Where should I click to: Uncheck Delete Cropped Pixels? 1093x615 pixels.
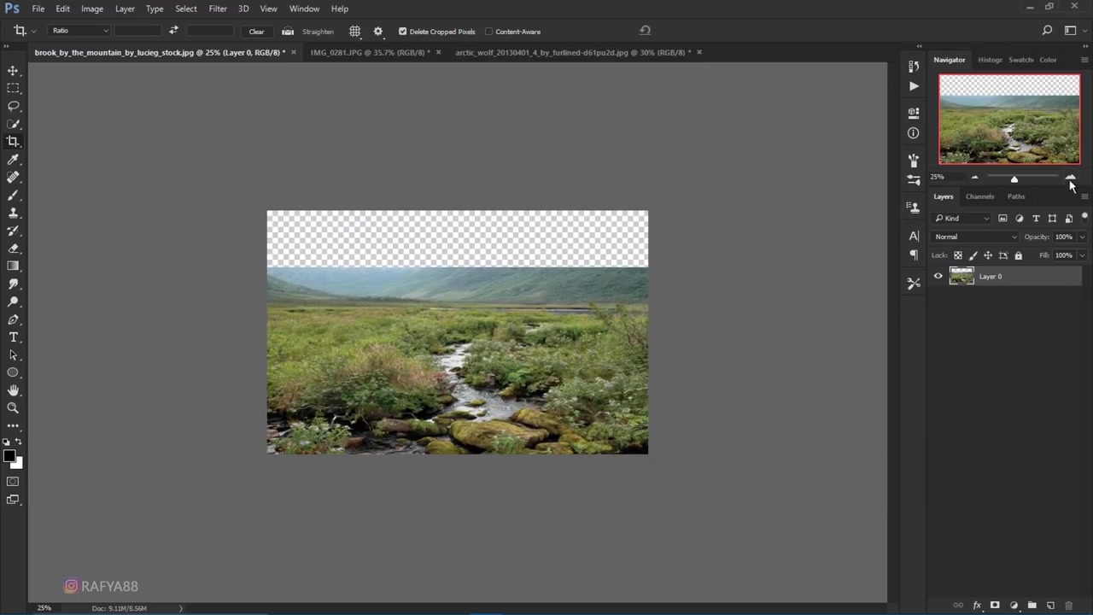tap(403, 32)
